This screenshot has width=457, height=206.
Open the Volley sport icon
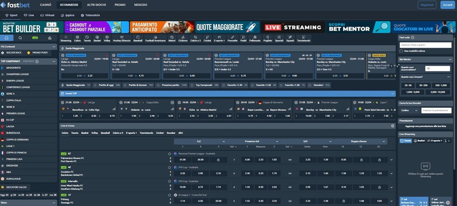click(106, 38)
